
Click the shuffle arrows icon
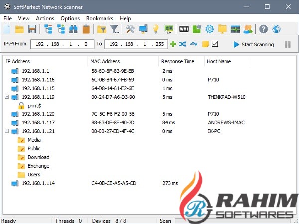pyautogui.click(x=183, y=44)
